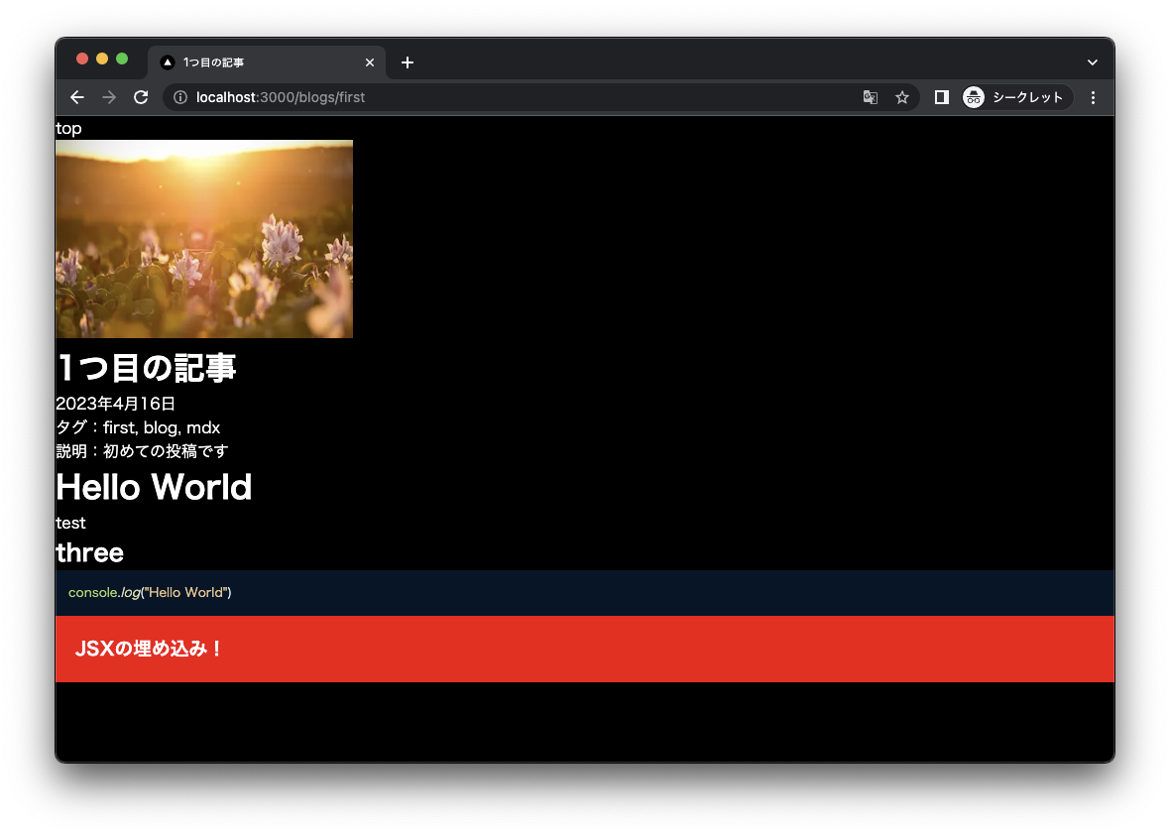Click the date 2023年4月16日

(116, 404)
